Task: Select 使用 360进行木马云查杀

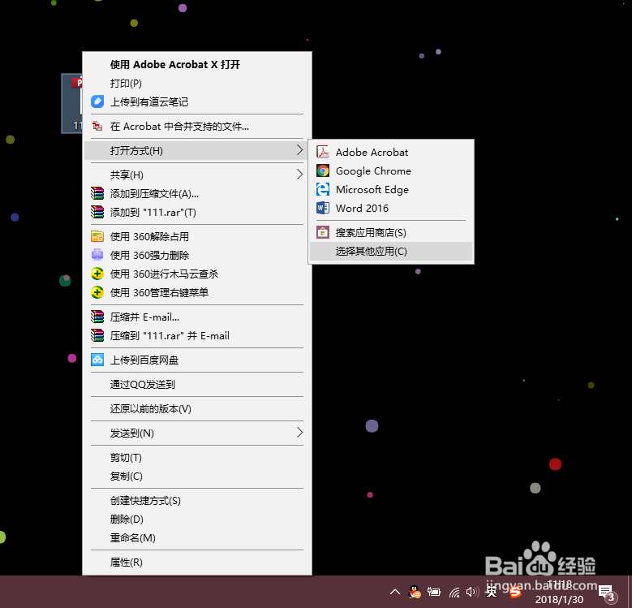Action: pyautogui.click(x=197, y=274)
